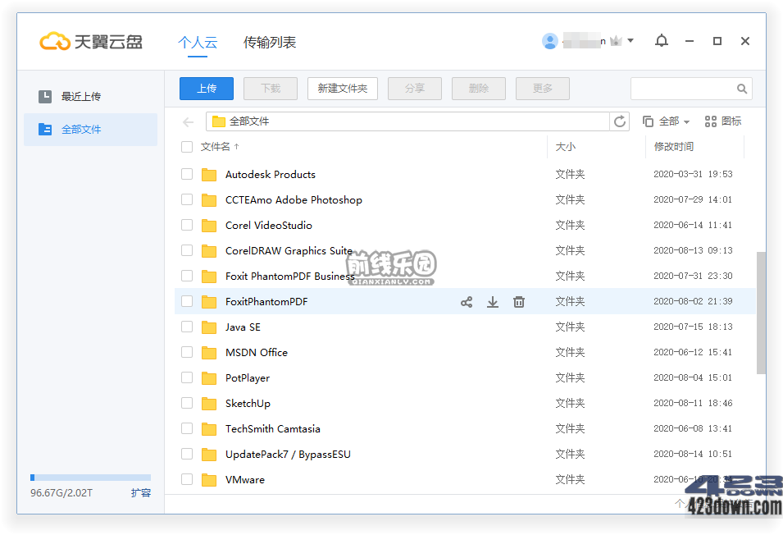The height and width of the screenshot is (535, 783).
Task: Click the trash icon on FoxitPhantomPDF row
Action: pyautogui.click(x=519, y=302)
